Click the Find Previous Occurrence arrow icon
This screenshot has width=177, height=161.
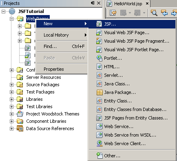[x=164, y=13]
